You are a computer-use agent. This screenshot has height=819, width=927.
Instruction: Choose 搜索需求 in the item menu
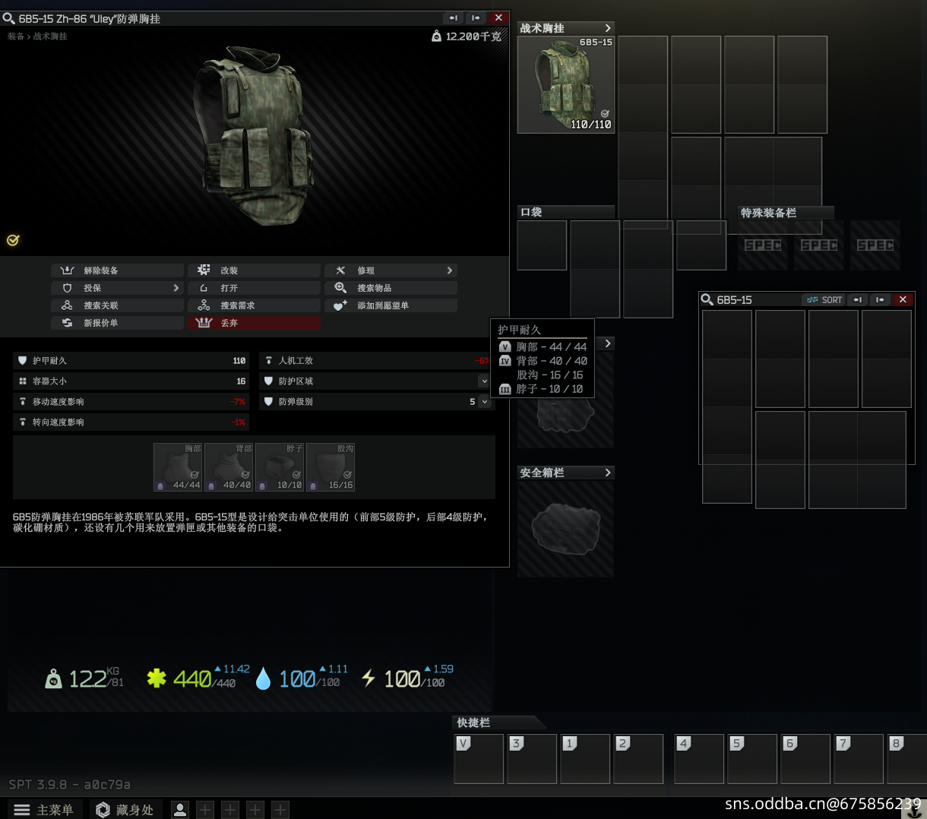[x=255, y=305]
